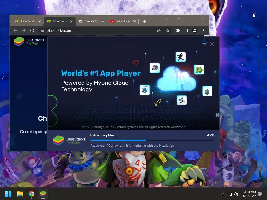Image resolution: width=267 pixels, height=200 pixels.
Task: Minimize installer via lightning bolt icon
Action: (204, 42)
